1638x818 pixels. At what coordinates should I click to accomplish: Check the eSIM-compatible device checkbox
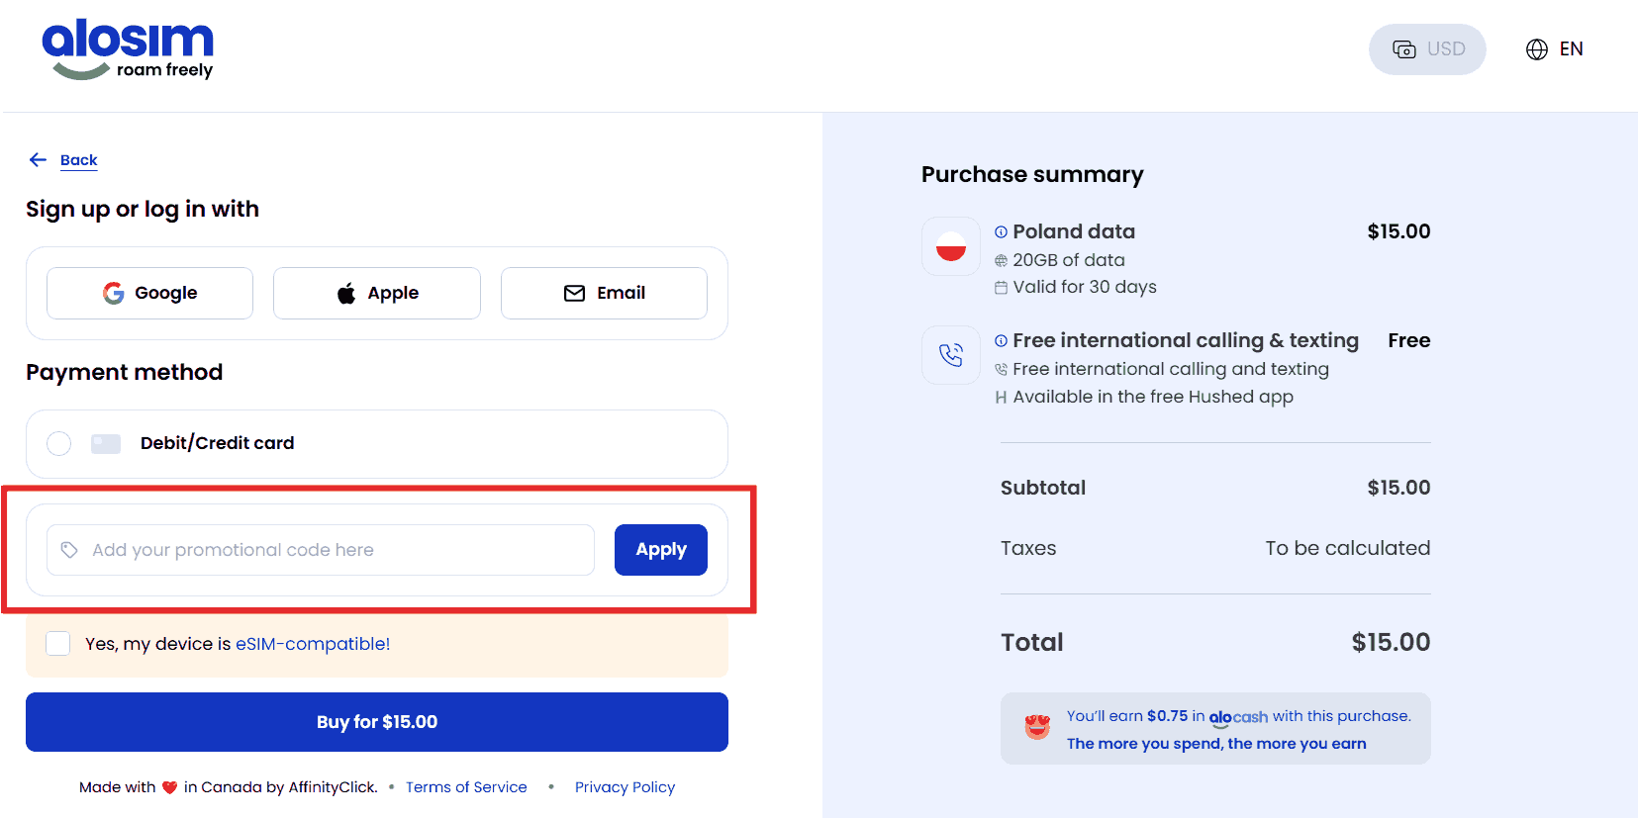tap(58, 644)
